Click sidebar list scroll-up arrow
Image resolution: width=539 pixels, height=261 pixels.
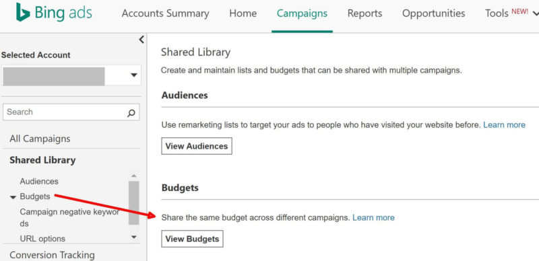pyautogui.click(x=134, y=176)
